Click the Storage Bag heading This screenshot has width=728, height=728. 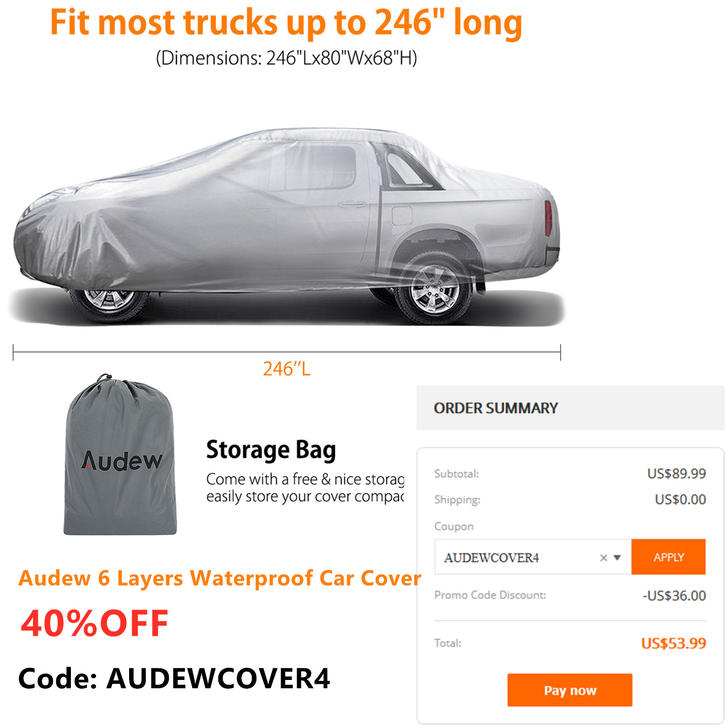[x=271, y=450]
